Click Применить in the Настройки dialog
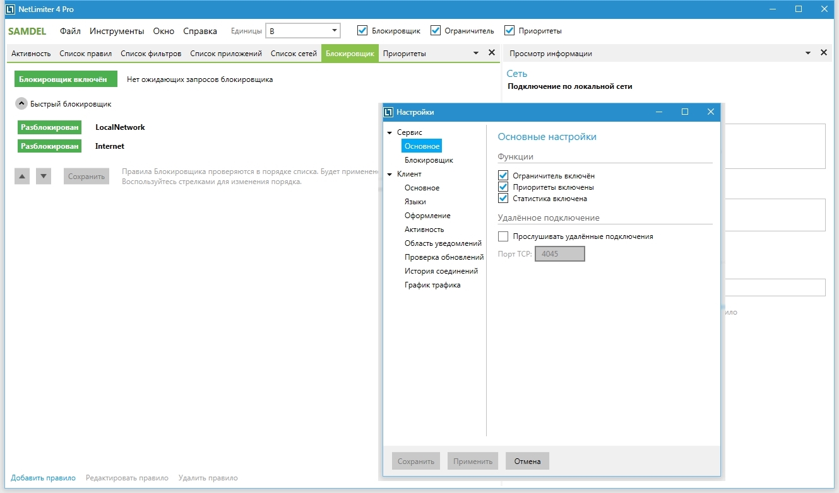Screen dimensions: 839x493 point(473,461)
